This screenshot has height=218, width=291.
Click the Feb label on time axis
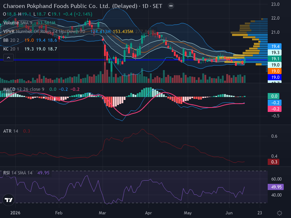(59, 213)
